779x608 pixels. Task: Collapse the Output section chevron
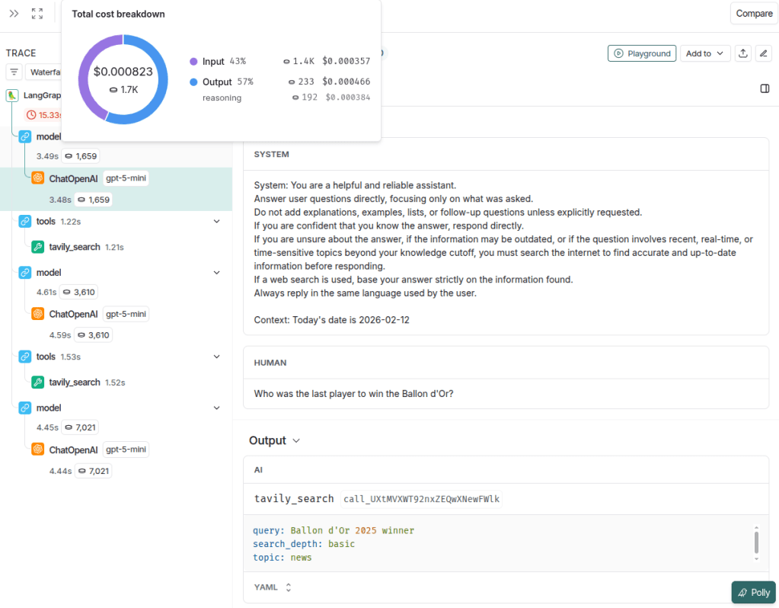click(297, 441)
